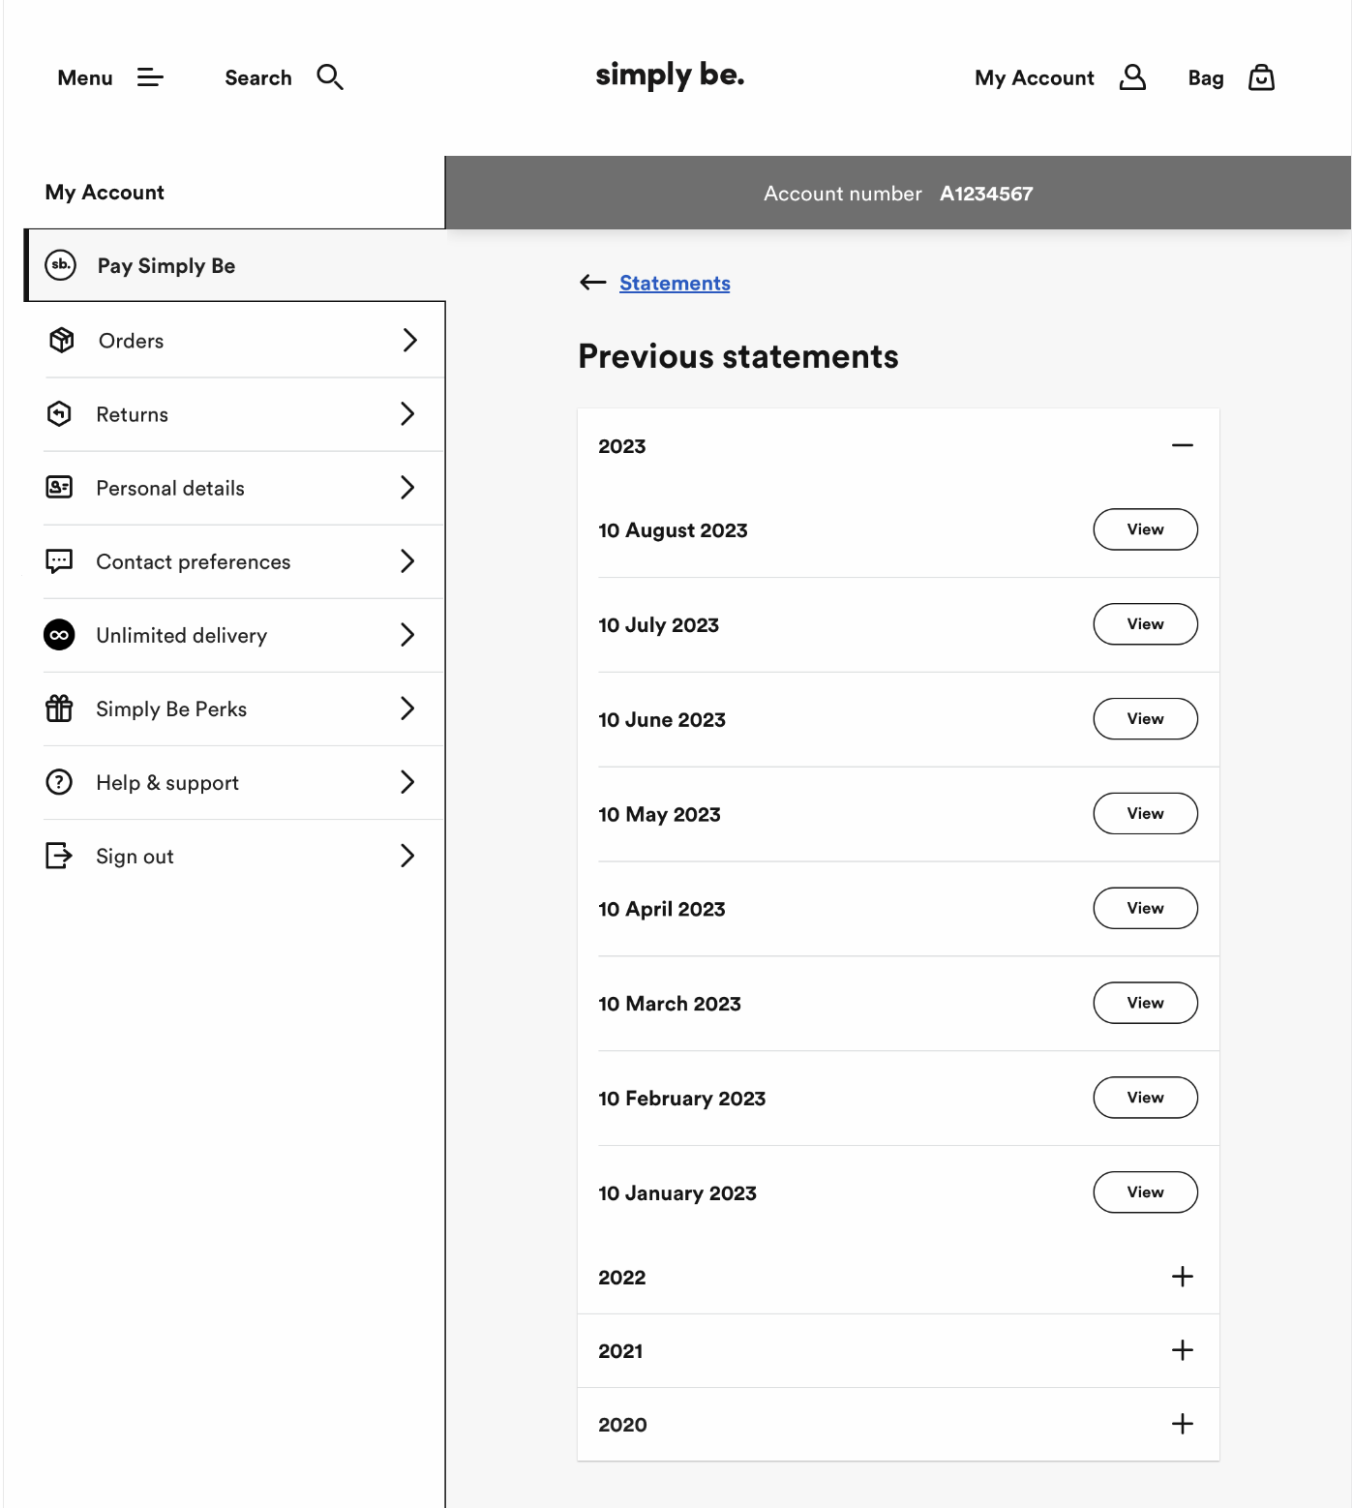Click the chevron on Returns row
Screen dimensions: 1353x1508
[407, 414]
